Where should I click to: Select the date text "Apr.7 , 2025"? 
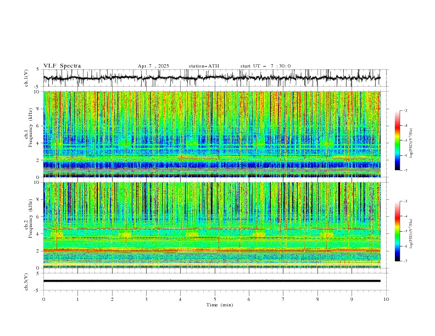coord(153,66)
